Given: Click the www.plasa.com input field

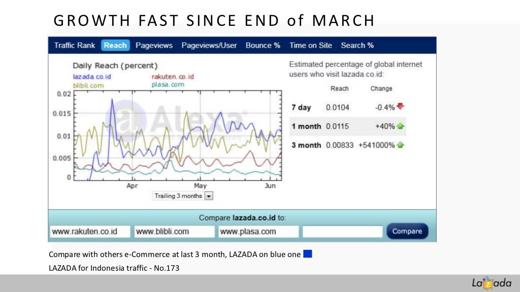Looking at the screenshot, I should tap(258, 231).
